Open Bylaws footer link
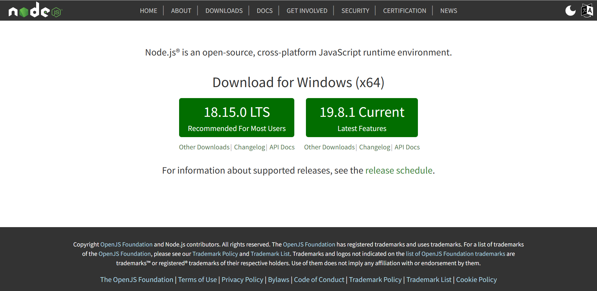 pyautogui.click(x=279, y=280)
